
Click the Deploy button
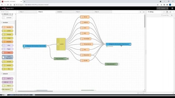[161, 8]
